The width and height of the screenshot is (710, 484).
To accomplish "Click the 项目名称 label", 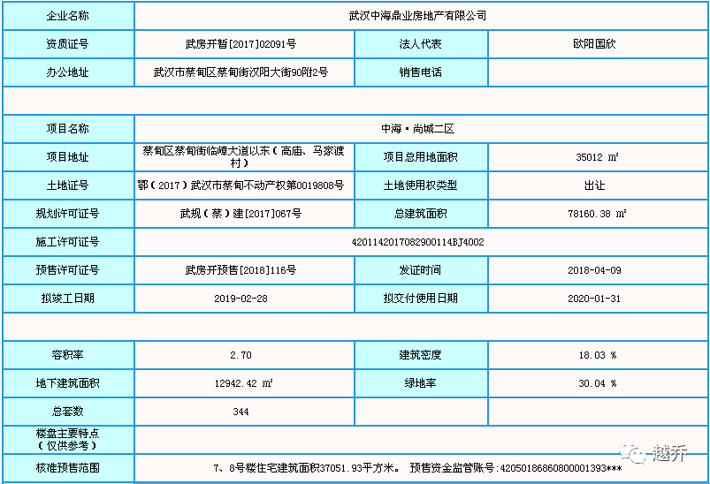I will pyautogui.click(x=67, y=128).
